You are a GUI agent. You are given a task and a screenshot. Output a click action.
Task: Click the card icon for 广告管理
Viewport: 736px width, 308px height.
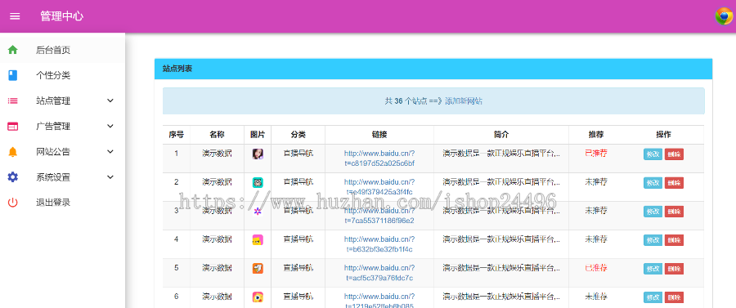point(12,126)
